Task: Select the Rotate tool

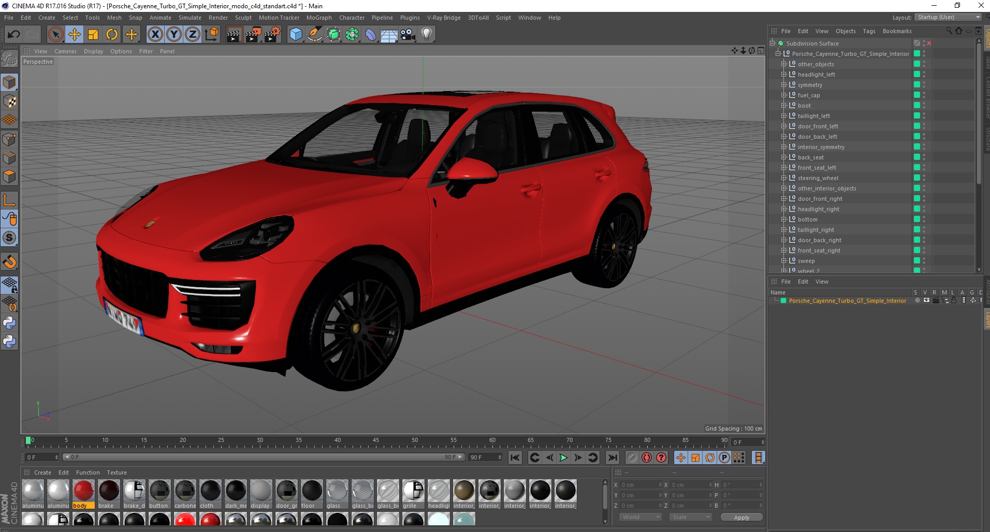Action: point(112,35)
